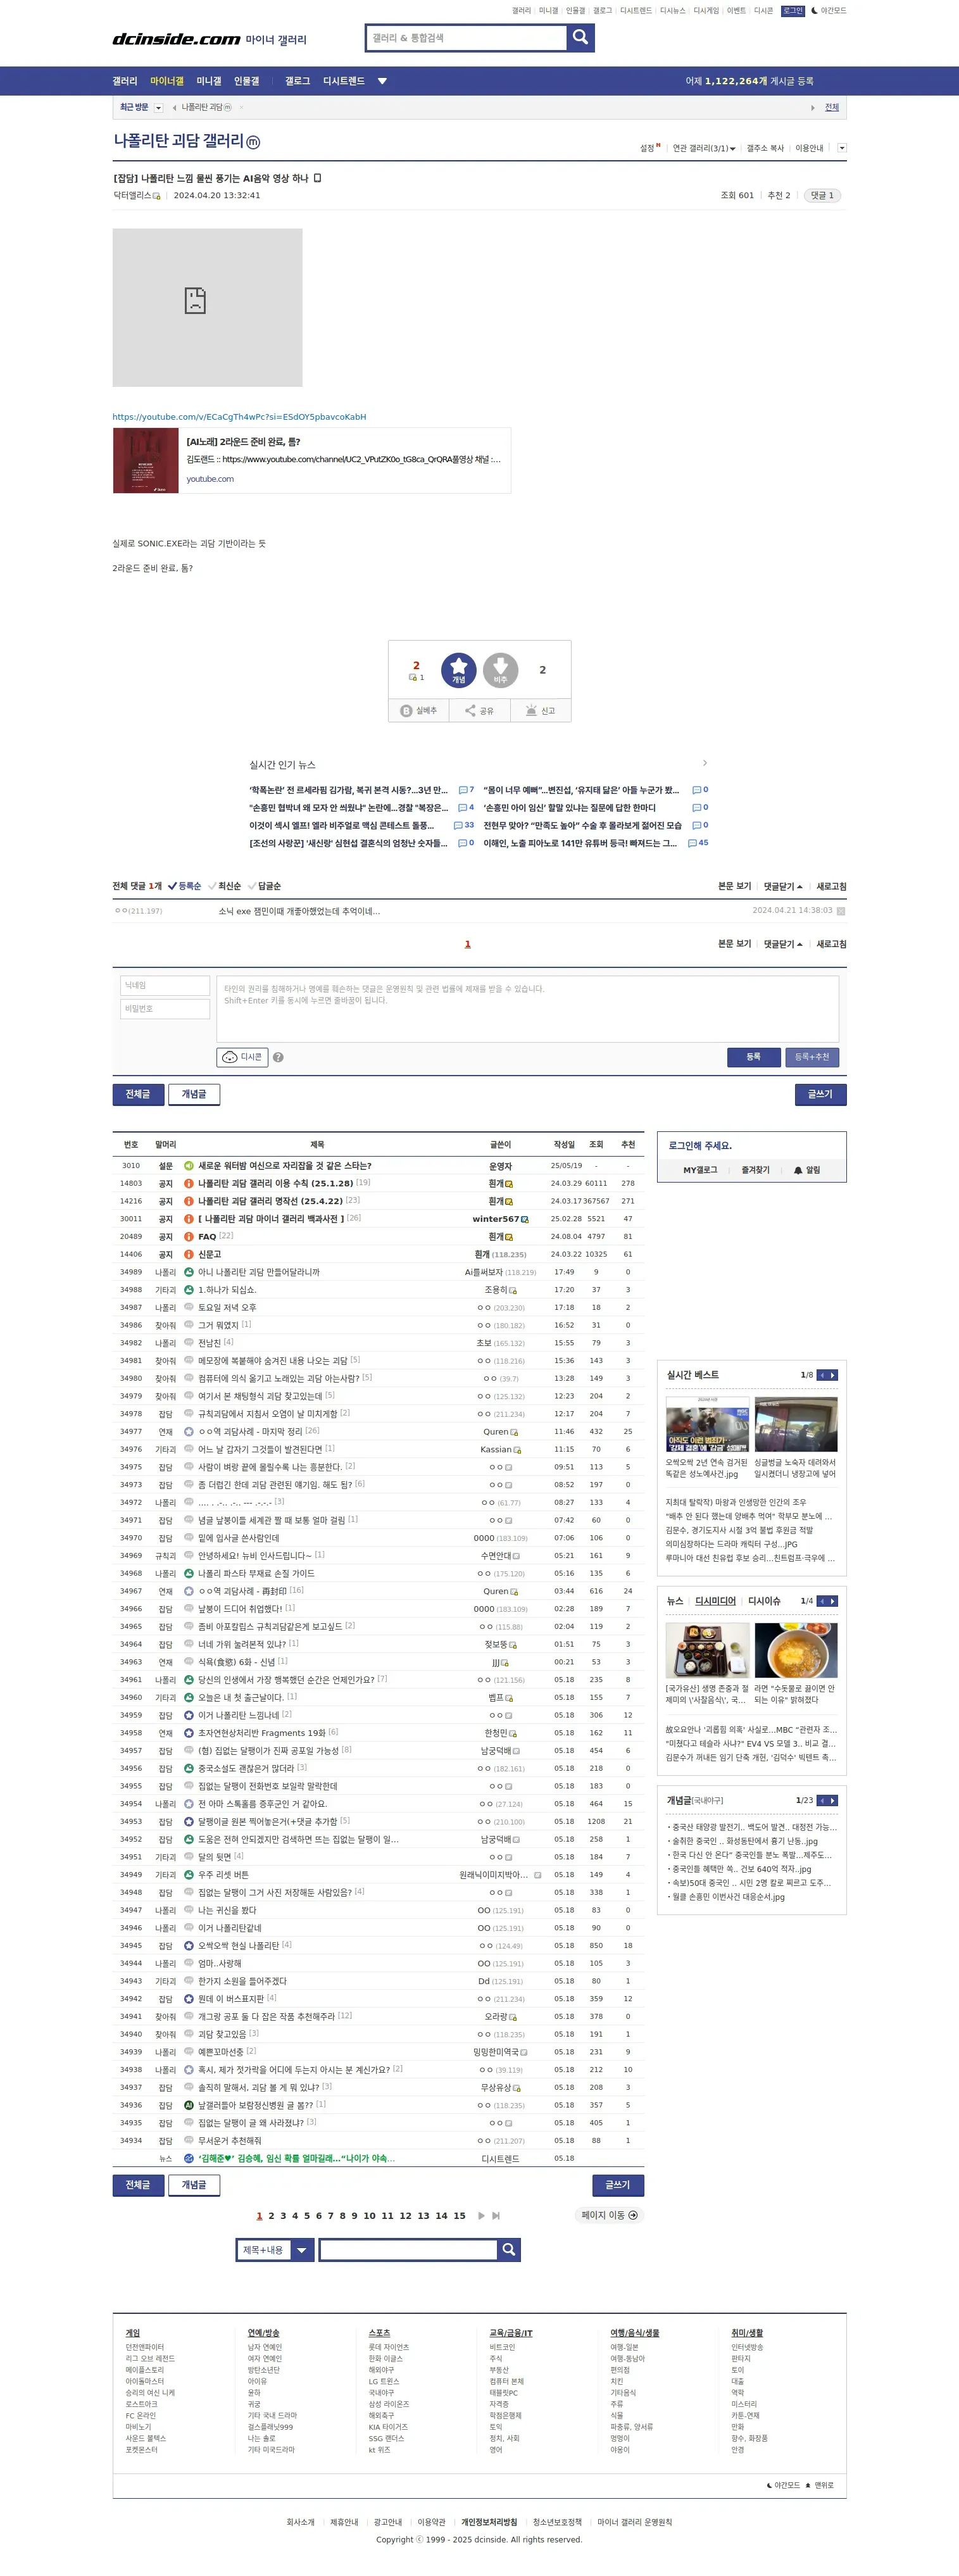This screenshot has width=959, height=2576.
Task: Open the 제목+내용 search type dropdown
Action: 276,2249
